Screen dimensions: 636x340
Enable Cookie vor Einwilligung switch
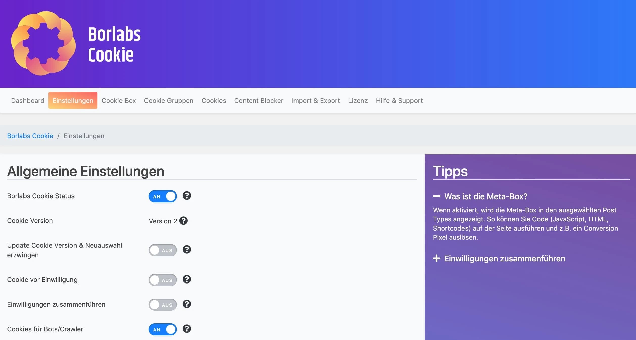[x=162, y=280]
